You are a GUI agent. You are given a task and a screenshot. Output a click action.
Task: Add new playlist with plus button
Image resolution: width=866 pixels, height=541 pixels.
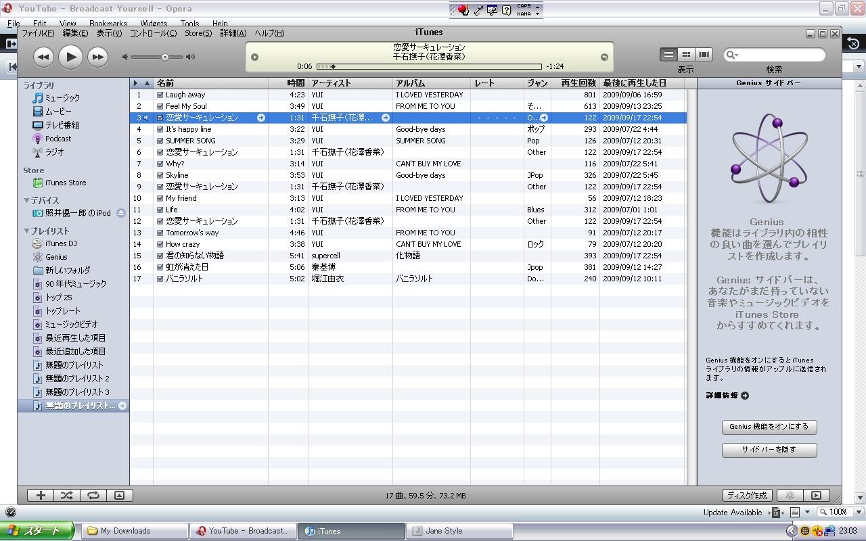41,495
